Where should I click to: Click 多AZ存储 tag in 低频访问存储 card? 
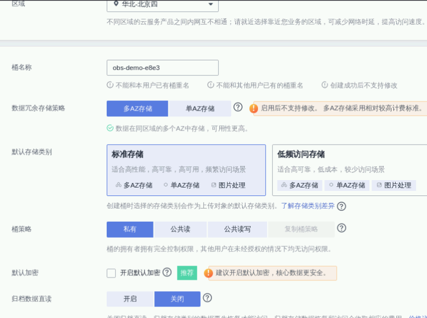coord(300,185)
